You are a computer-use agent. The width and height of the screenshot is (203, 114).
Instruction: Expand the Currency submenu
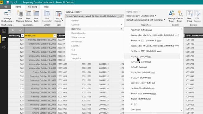pyautogui.click(x=95, y=25)
